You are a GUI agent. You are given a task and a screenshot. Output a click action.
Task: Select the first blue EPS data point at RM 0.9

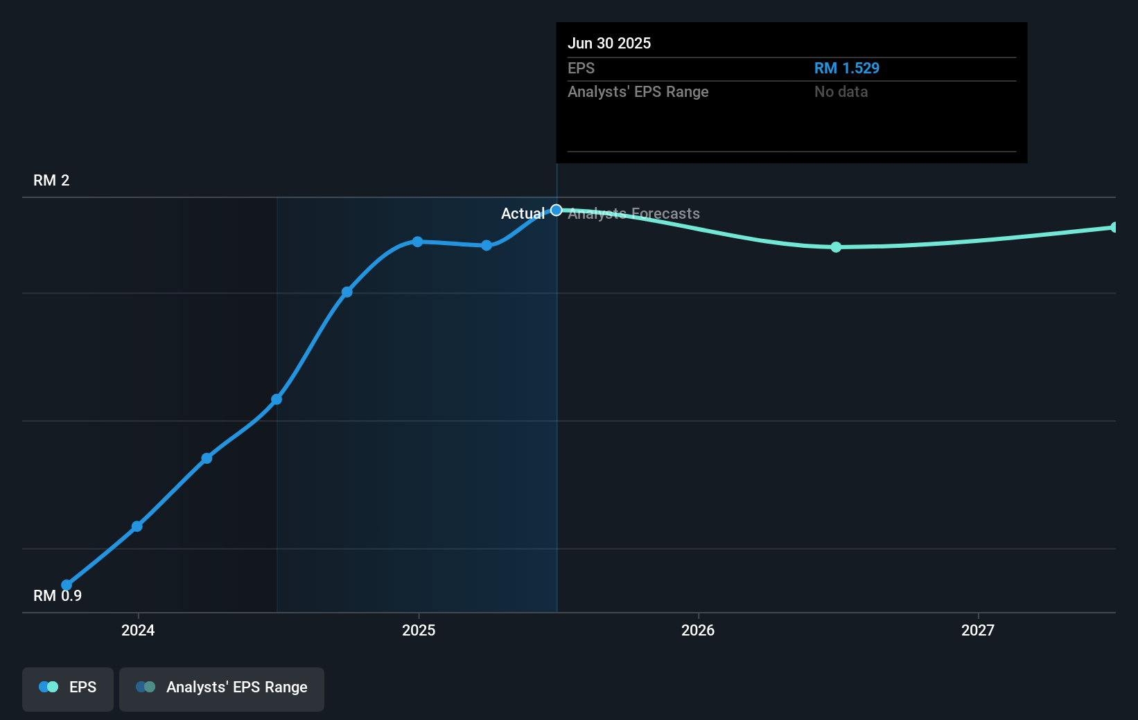(66, 585)
